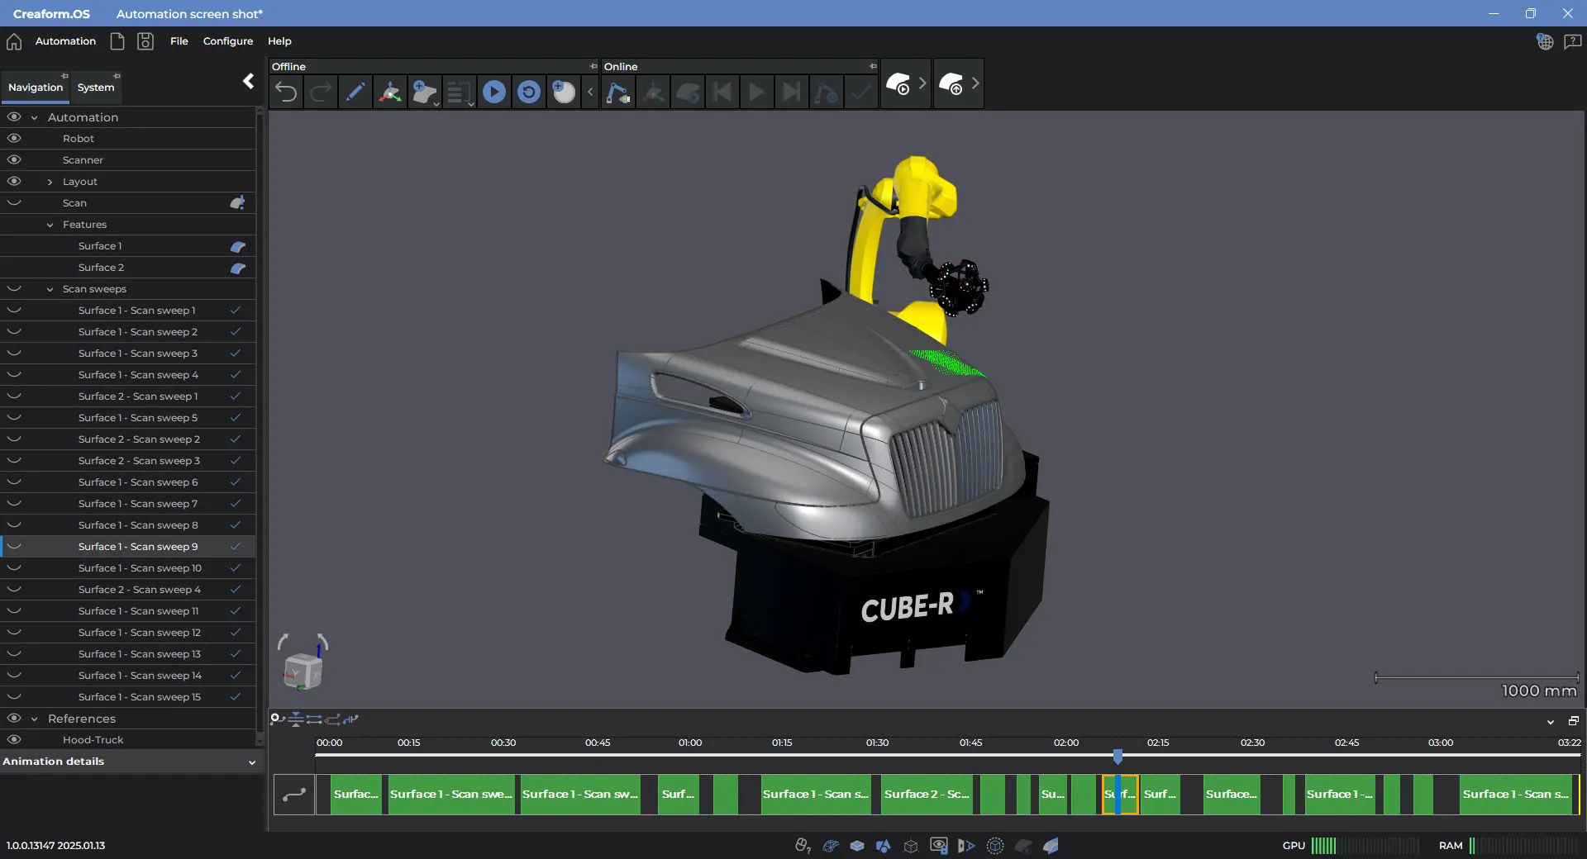
Task: Hide the Hood-Truck reference with eye icon
Action: [14, 740]
